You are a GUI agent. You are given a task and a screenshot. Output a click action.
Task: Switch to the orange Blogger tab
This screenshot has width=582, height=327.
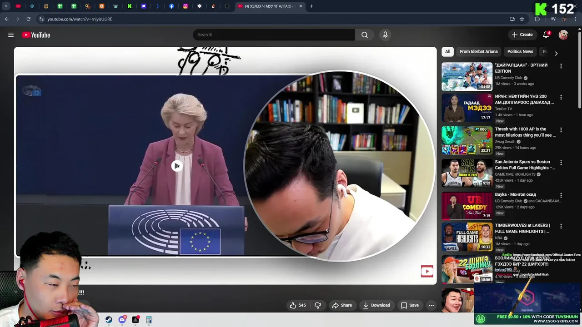(x=102, y=6)
